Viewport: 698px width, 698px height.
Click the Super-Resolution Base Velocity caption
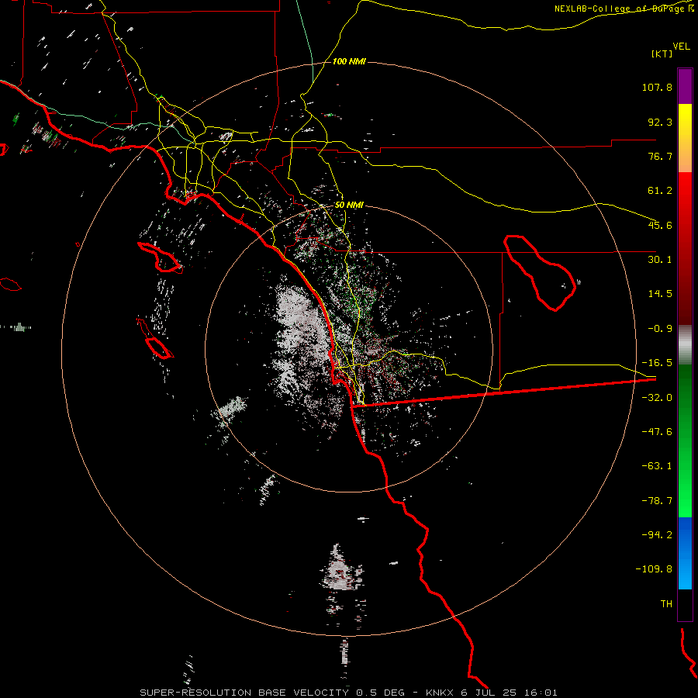click(348, 693)
